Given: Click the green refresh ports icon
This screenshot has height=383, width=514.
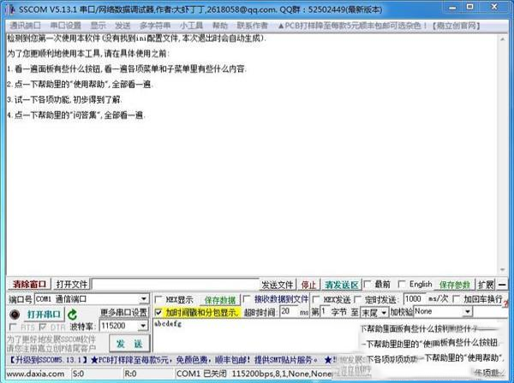Looking at the screenshot, I should tap(73, 315).
